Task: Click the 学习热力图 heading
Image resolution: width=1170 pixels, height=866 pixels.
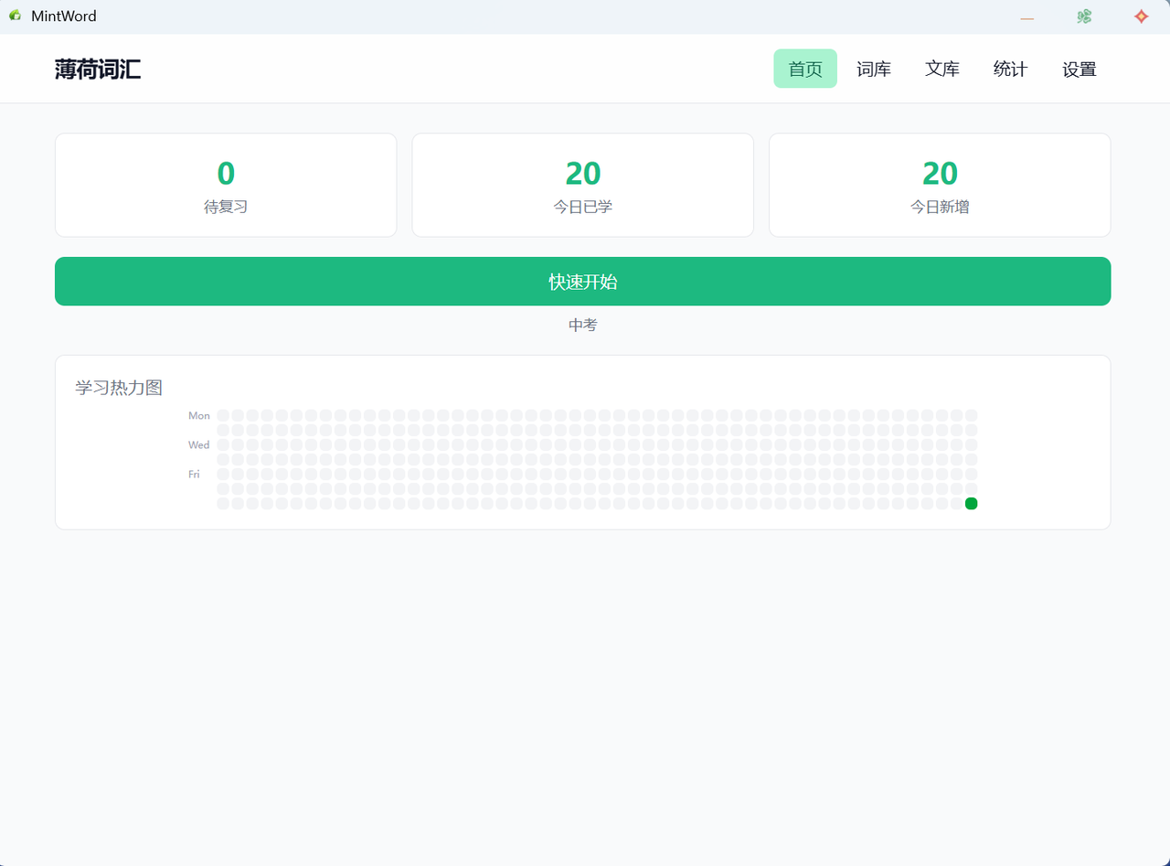Action: click(119, 388)
